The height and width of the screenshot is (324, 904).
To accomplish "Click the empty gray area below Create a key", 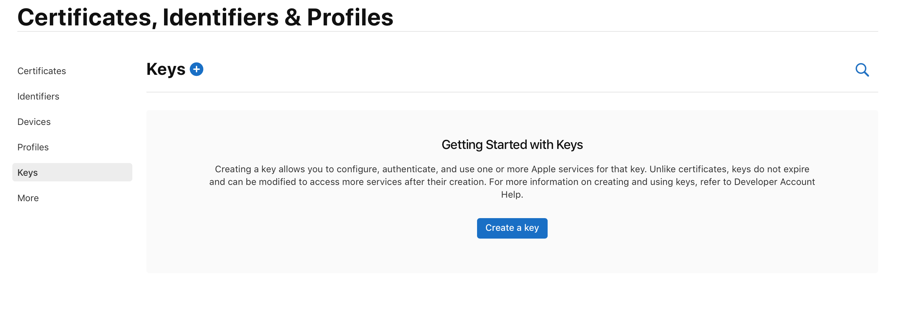I will (x=512, y=256).
